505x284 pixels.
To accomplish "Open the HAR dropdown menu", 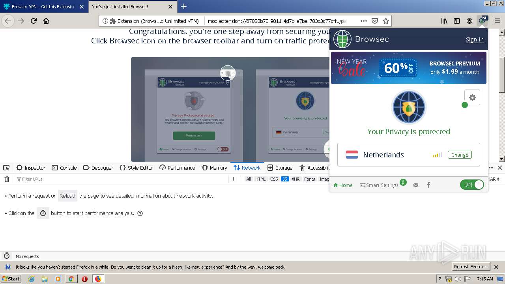I will point(494,179).
